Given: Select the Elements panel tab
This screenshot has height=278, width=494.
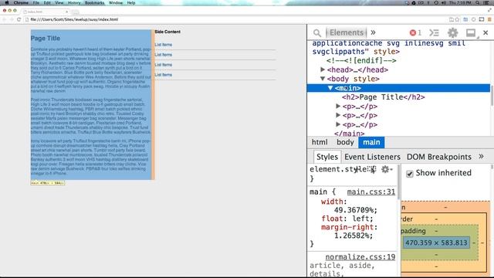Looking at the screenshot, I should (x=347, y=32).
